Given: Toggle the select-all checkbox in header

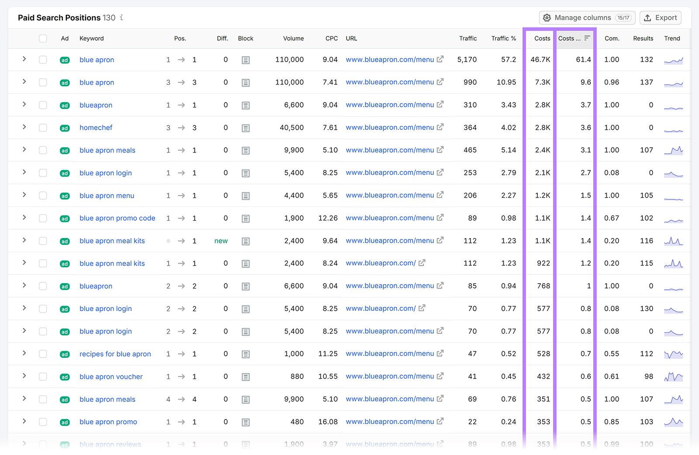Looking at the screenshot, I should (x=43, y=38).
